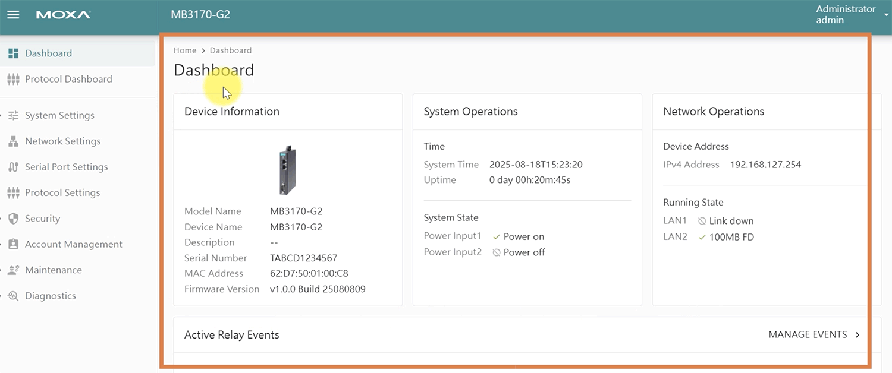The height and width of the screenshot is (373, 892).
Task: Open Security via the shield icon
Action: click(12, 219)
